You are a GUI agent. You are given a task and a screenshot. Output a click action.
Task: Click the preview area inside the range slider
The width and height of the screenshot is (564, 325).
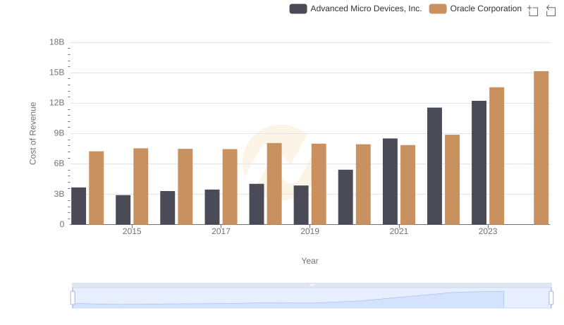click(312, 298)
